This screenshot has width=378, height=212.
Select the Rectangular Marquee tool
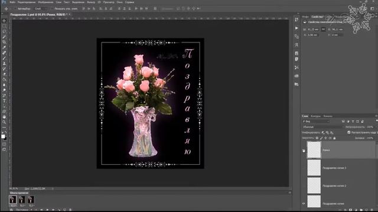(4, 26)
